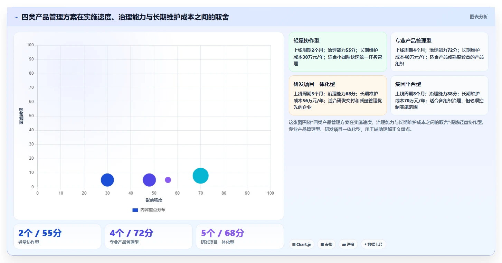Toggle the 内容重点分布 legend color box
The height and width of the screenshot is (263, 502).
tap(135, 210)
